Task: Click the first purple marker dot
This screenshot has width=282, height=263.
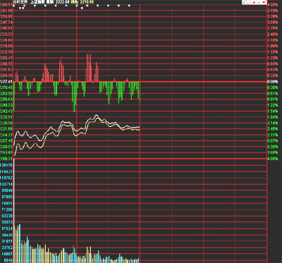Action: pyautogui.click(x=20, y=8)
